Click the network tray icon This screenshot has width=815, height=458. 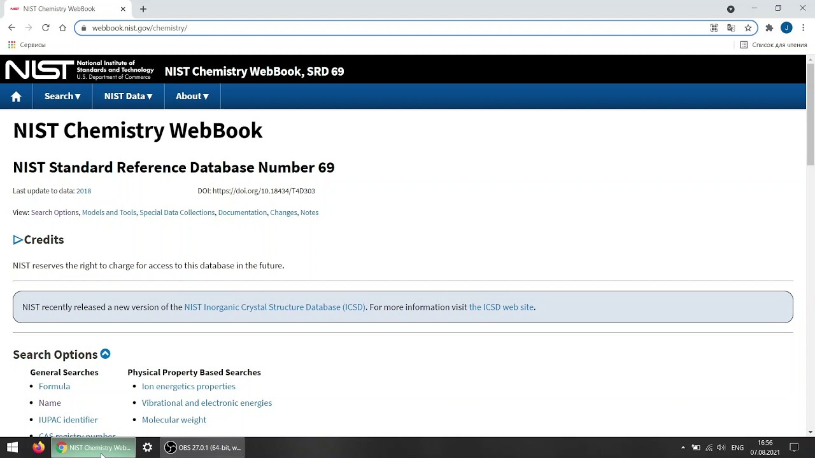pyautogui.click(x=709, y=448)
